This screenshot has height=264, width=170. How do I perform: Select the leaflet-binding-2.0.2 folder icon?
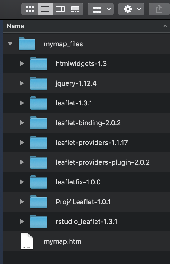coord(39,123)
